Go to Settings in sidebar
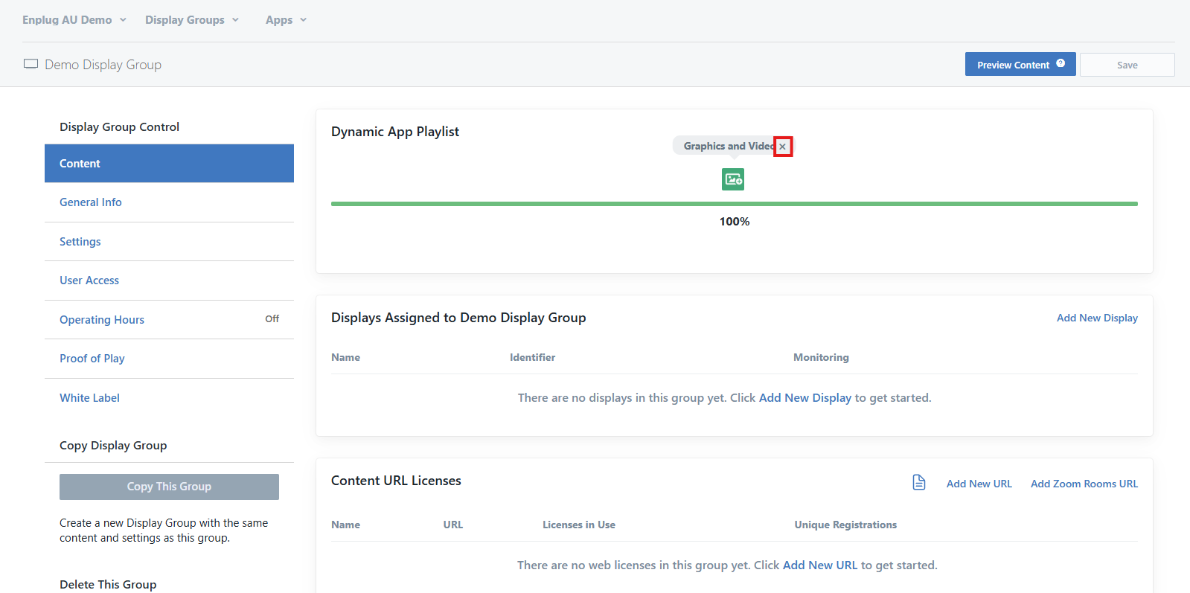Viewport: 1190px width, 593px height. click(x=80, y=242)
